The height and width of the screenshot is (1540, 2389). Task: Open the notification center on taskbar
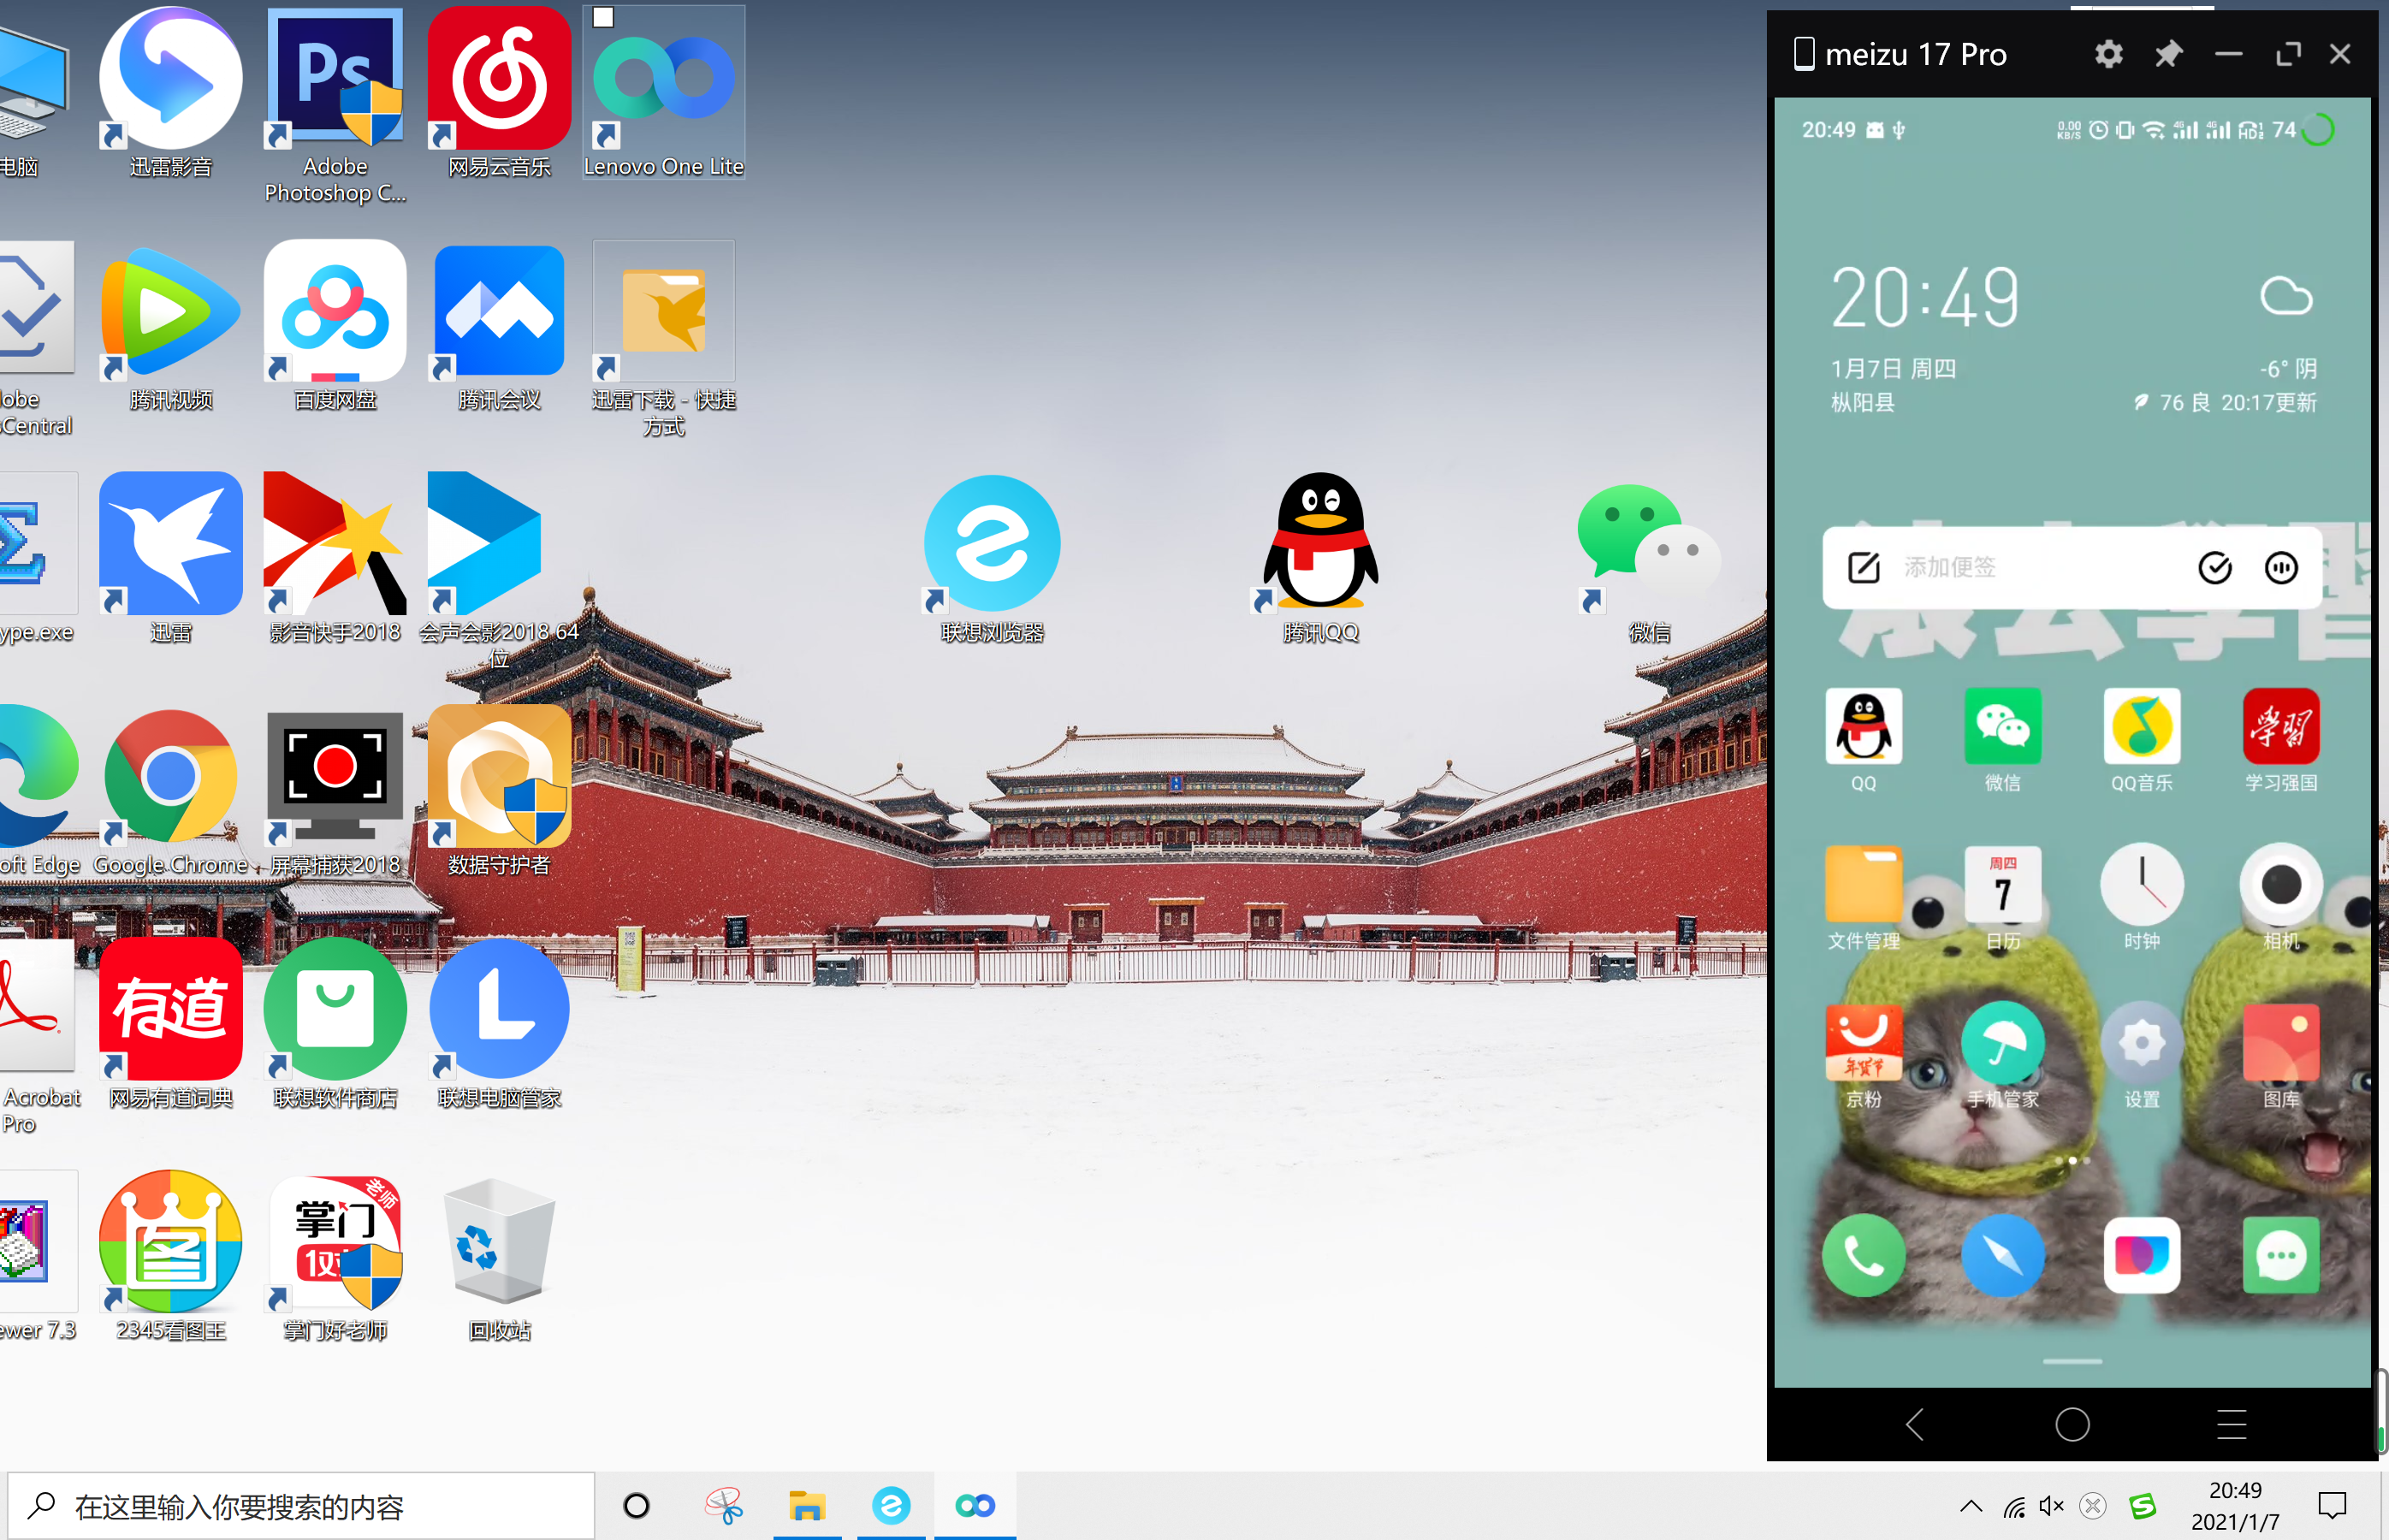pyautogui.click(x=2332, y=1506)
